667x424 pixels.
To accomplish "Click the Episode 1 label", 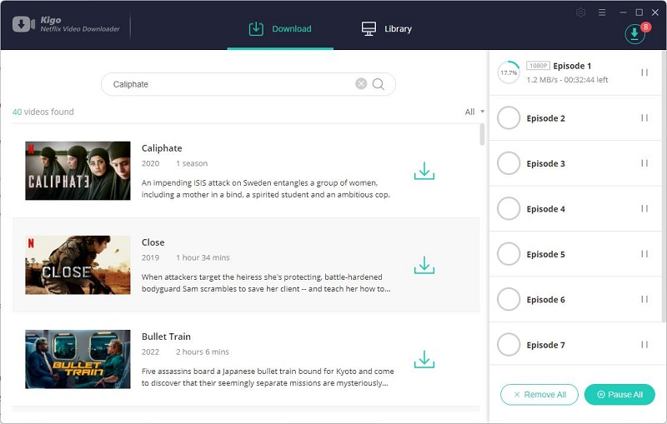I will (x=572, y=66).
